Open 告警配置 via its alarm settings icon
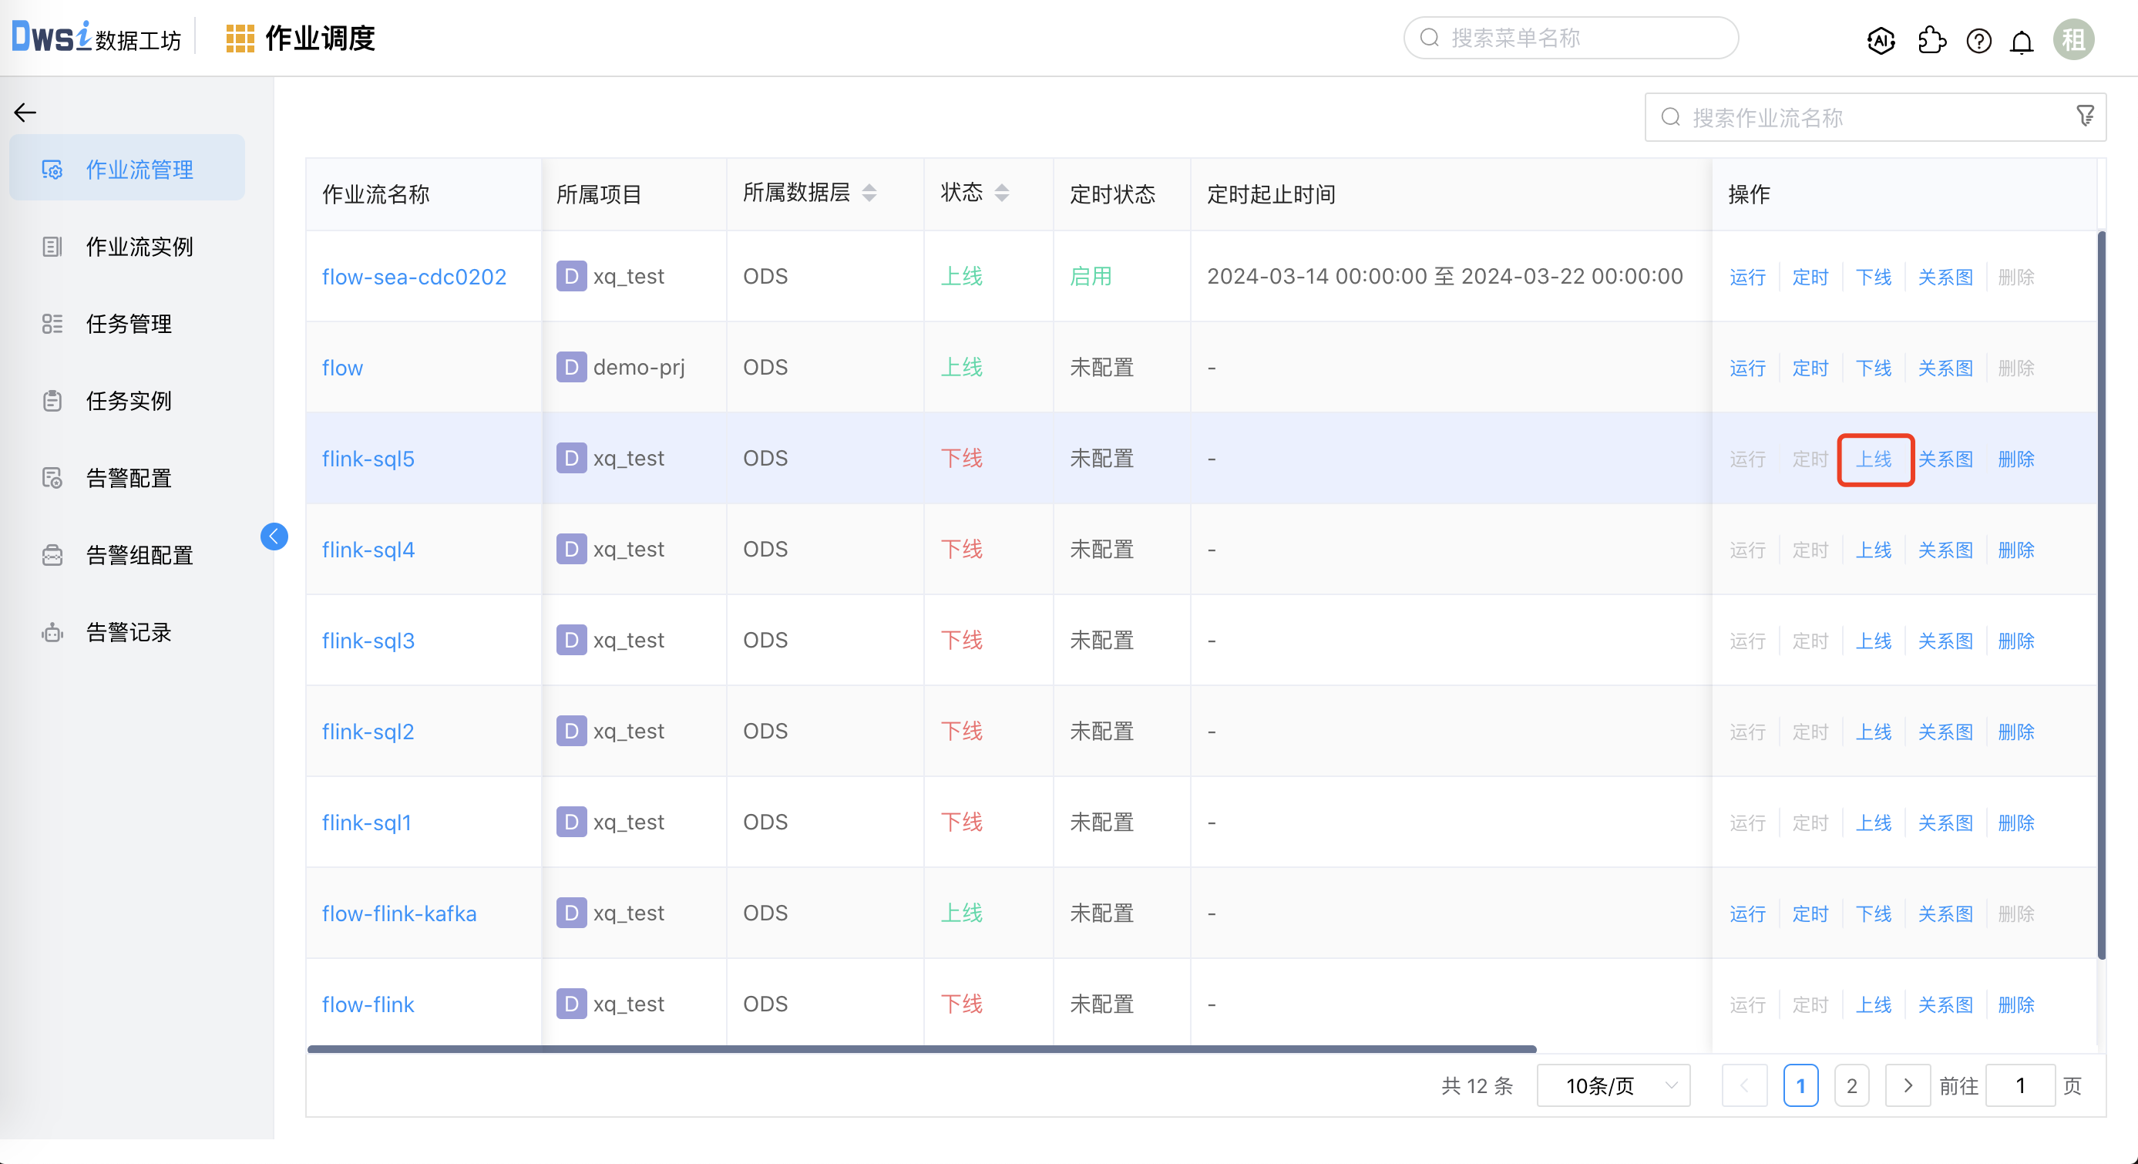2138x1164 pixels. click(52, 478)
